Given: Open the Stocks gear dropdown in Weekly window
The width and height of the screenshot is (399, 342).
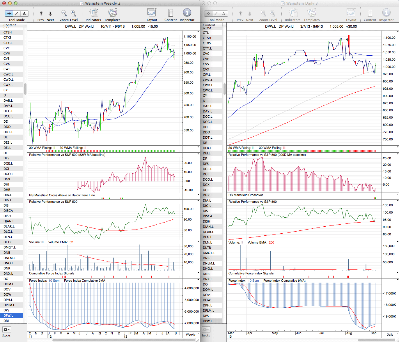Looking at the screenshot, I should [6, 329].
